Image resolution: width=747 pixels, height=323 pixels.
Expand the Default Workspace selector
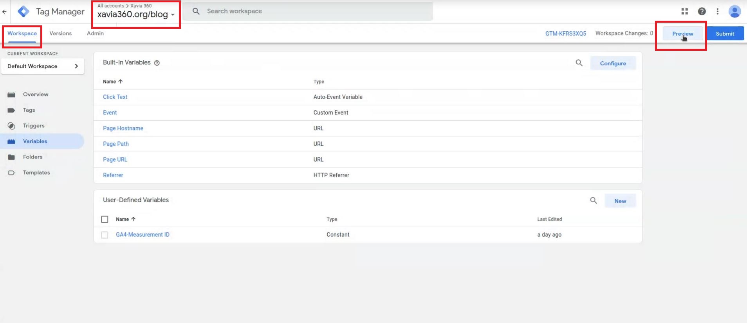(43, 66)
